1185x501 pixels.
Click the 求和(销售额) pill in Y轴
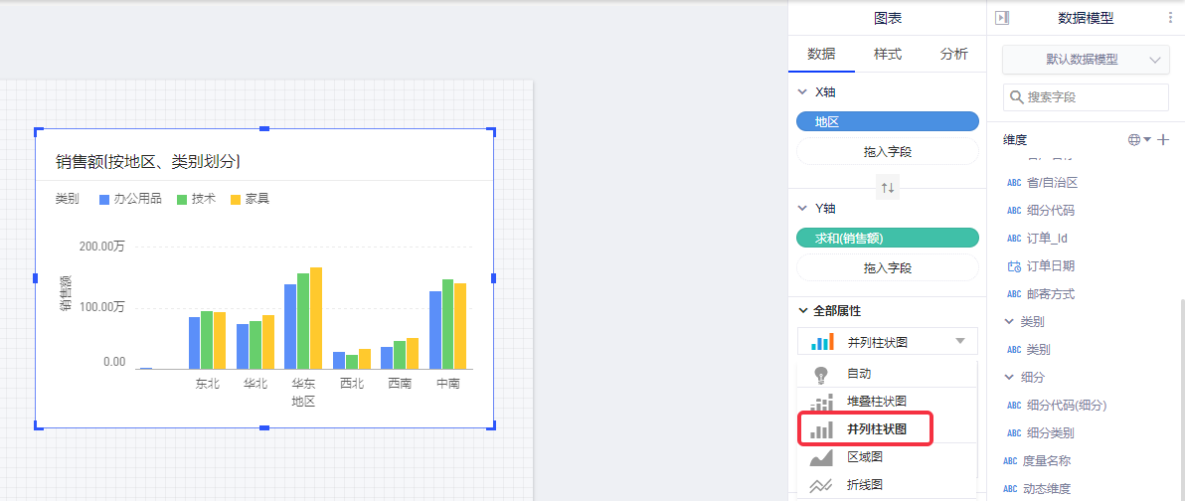(x=888, y=239)
